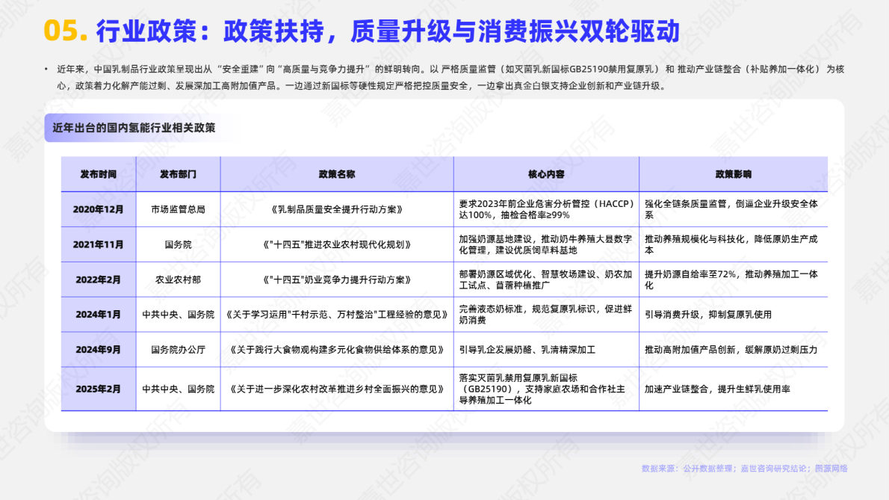Select the 中共中央、国务院 cell in the last row

coord(177,389)
